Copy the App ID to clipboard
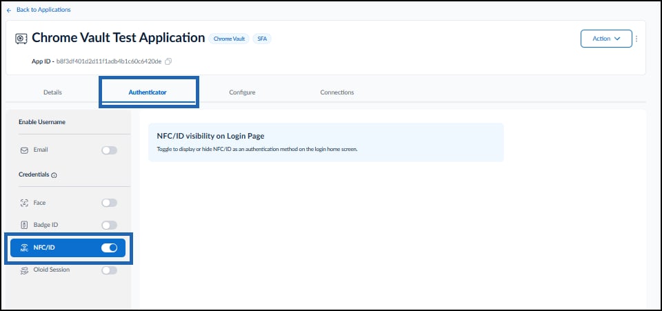Screen dimensions: 662x311 pos(168,61)
